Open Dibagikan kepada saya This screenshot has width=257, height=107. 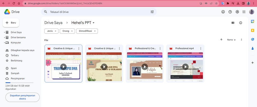click(x=22, y=50)
